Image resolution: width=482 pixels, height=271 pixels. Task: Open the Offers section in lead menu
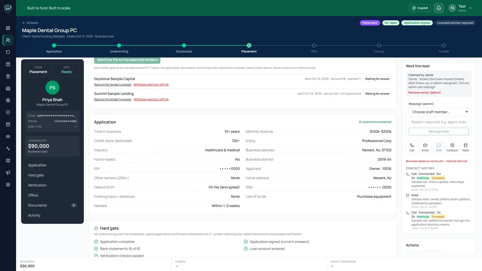[33, 195]
